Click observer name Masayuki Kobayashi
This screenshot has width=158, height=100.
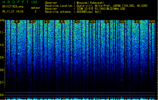tap(90, 3)
